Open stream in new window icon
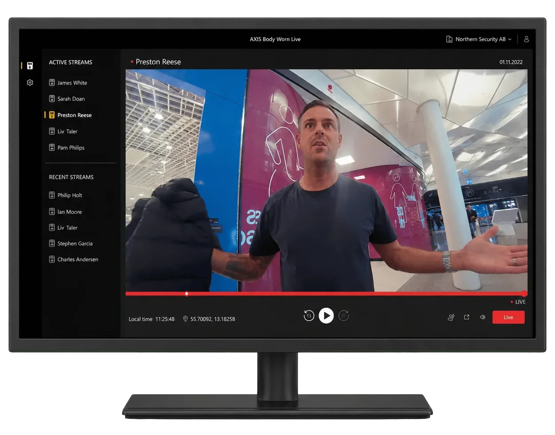 pyautogui.click(x=466, y=317)
